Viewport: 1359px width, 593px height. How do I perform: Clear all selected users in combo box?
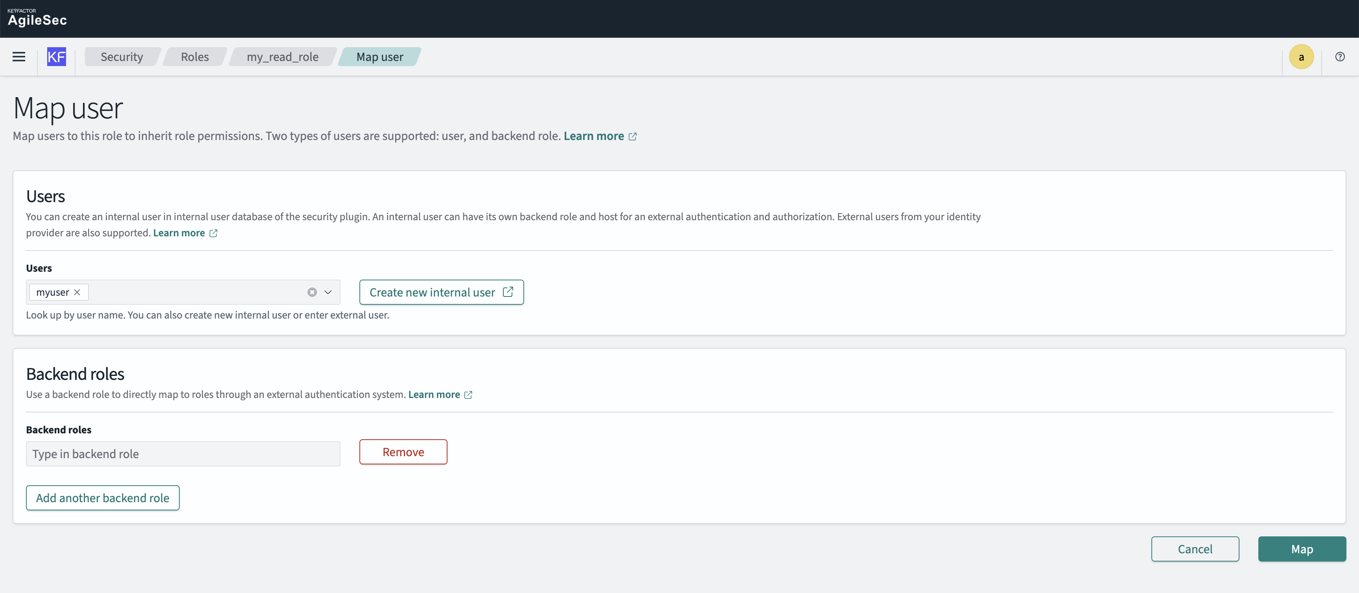click(x=312, y=292)
